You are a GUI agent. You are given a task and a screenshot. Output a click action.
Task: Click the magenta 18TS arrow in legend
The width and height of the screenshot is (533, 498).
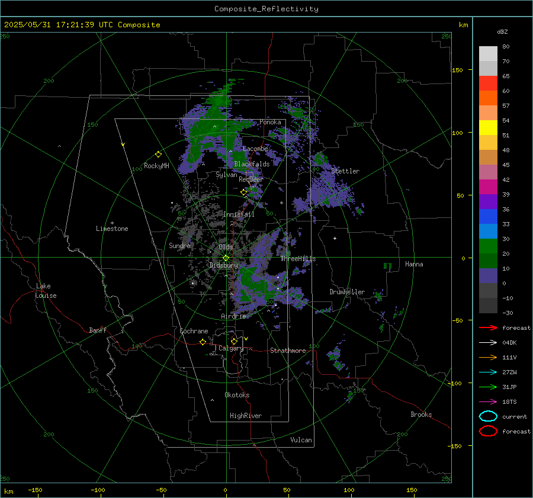(x=488, y=402)
